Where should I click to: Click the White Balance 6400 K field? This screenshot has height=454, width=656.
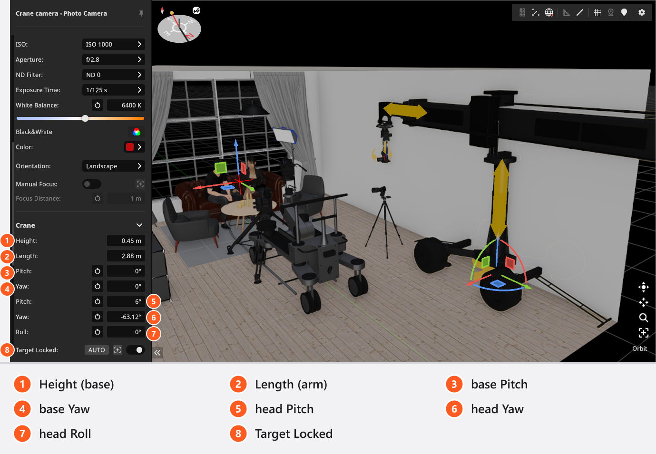(x=126, y=105)
